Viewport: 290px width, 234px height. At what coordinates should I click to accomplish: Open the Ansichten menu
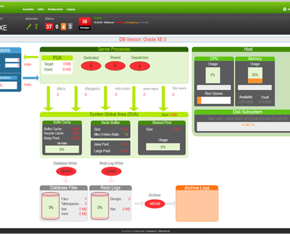click(x=28, y=9)
